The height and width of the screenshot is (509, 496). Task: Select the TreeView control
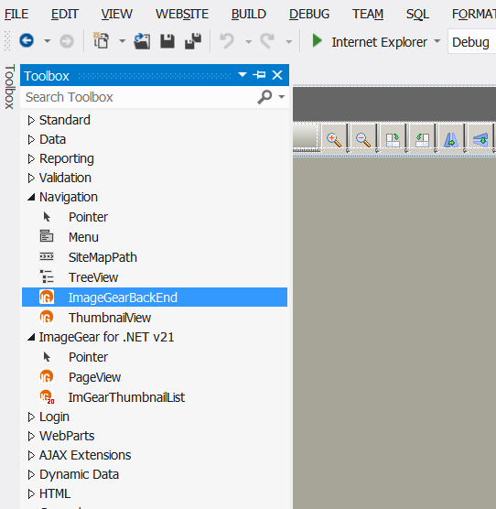pos(155,277)
